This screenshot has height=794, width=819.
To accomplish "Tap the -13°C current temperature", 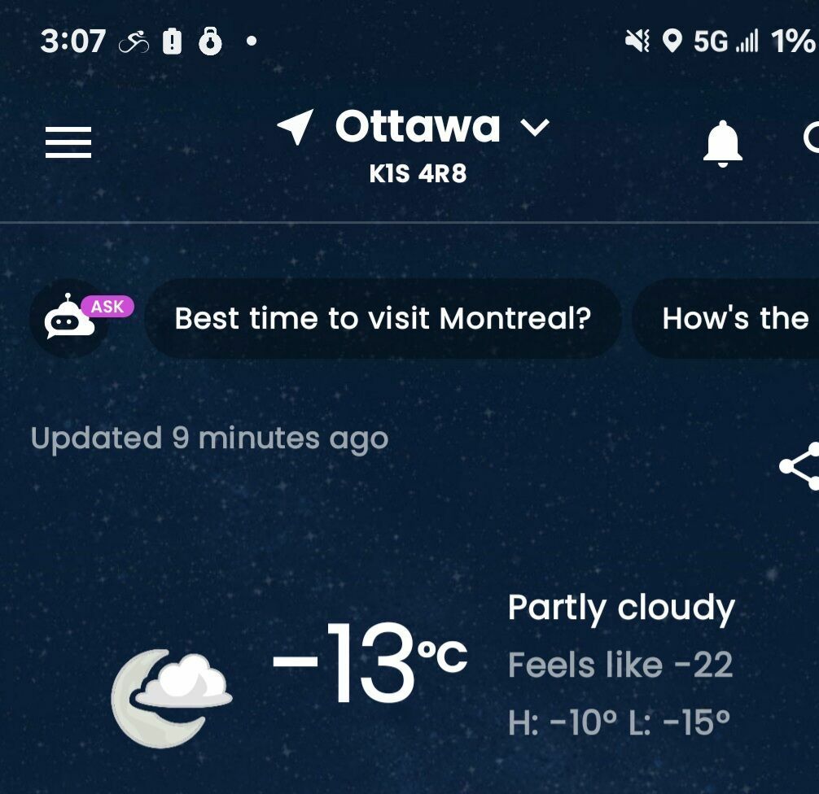I will coord(369,663).
